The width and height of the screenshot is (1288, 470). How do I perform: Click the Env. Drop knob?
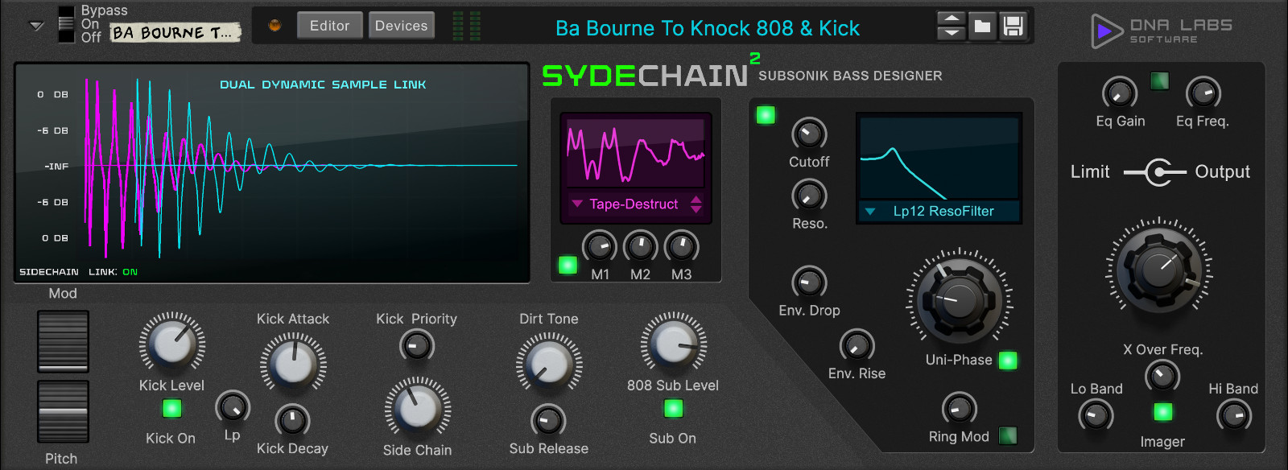(809, 282)
